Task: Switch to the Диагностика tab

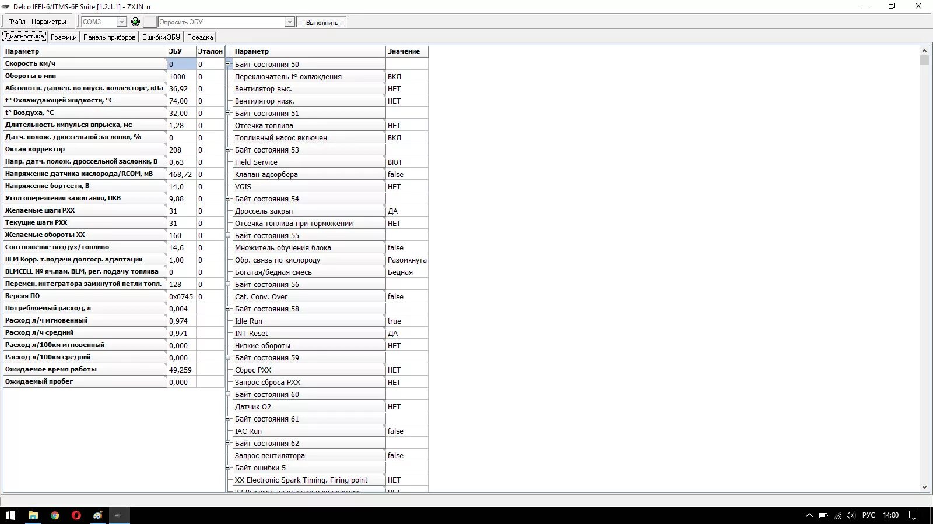Action: [x=24, y=36]
